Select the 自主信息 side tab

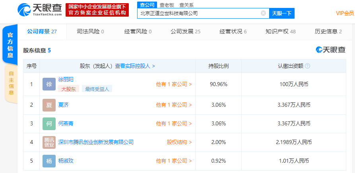(11, 83)
